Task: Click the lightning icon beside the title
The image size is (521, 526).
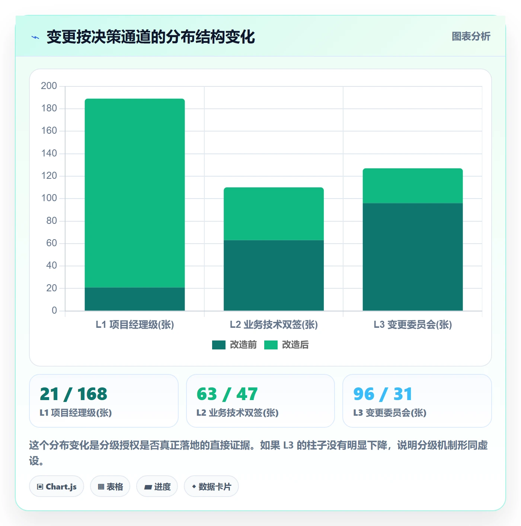Action: [35, 37]
